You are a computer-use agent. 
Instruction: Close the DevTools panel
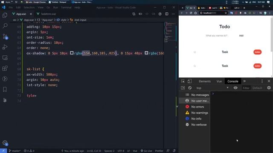269,81
